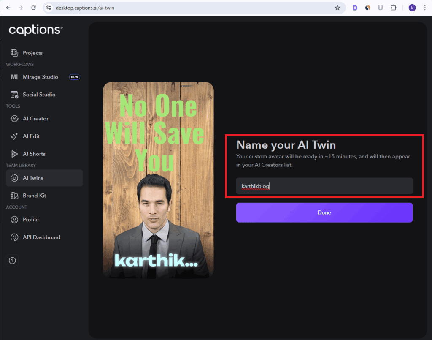This screenshot has height=340, width=432.
Task: Focus the AI Twin name input field
Action: (x=324, y=186)
